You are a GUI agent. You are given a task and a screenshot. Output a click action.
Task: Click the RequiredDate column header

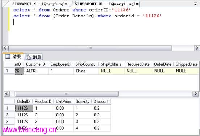[x=138, y=64]
